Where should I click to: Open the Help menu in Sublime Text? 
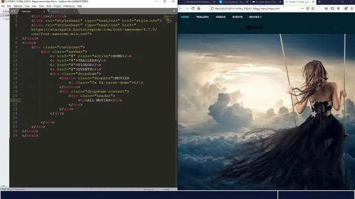(x=79, y=6)
